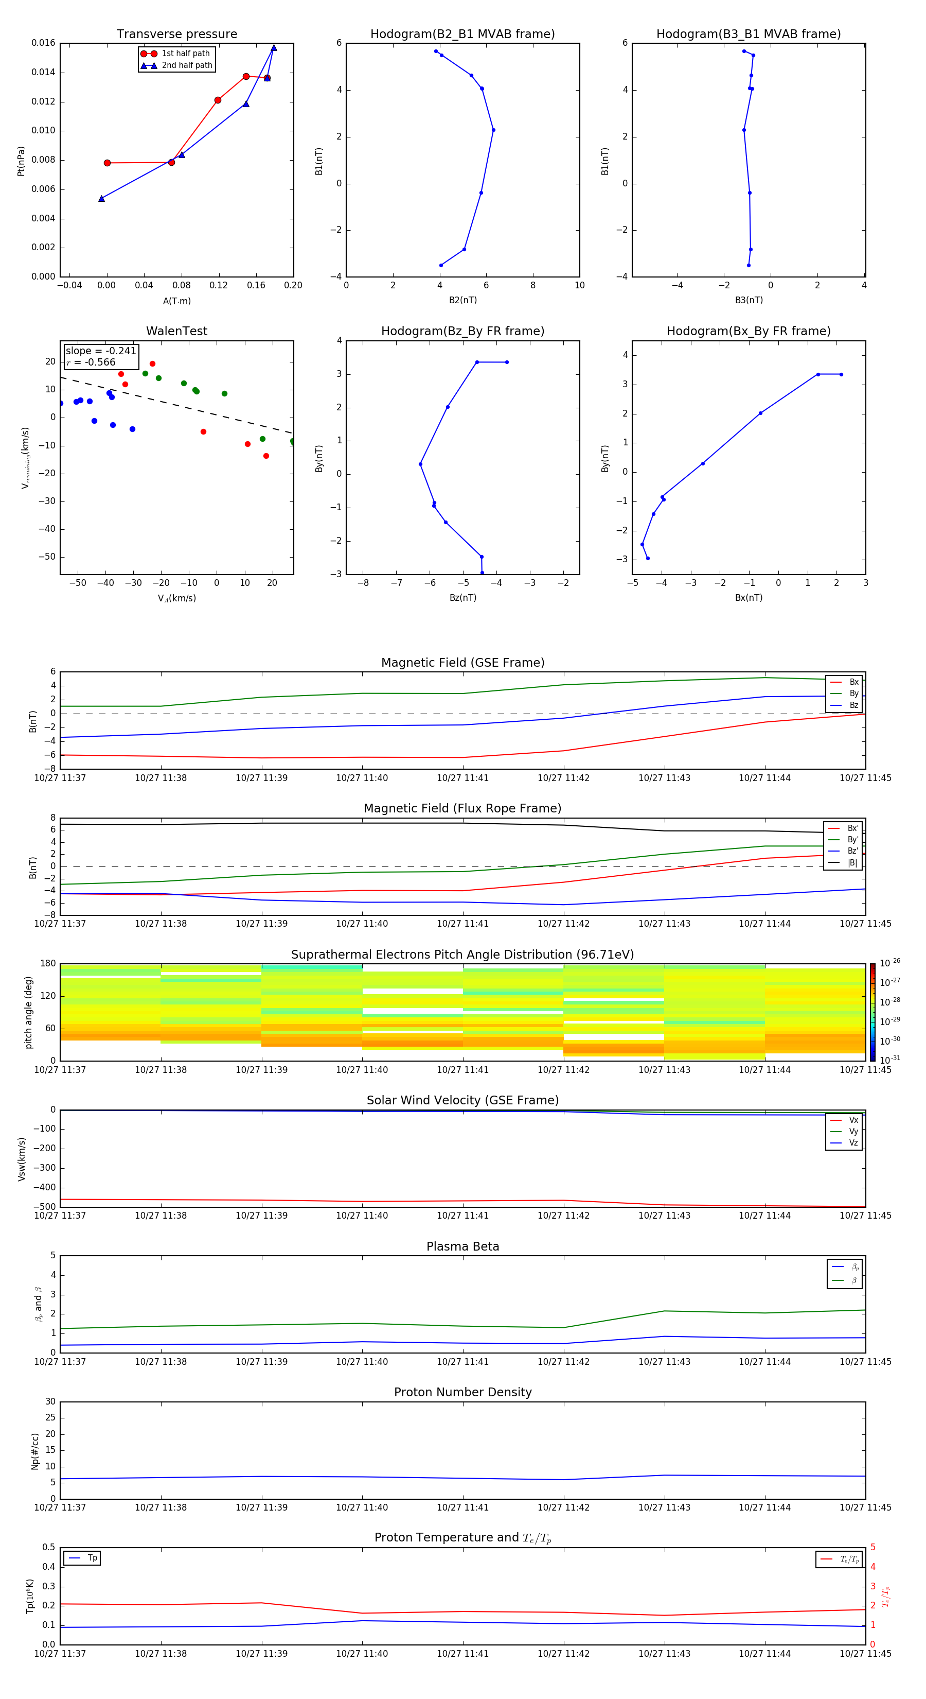The width and height of the screenshot is (926, 1699).
Task: Click the "Magnetic Field (Flux Rope Frame)" title
Action: click(x=462, y=809)
